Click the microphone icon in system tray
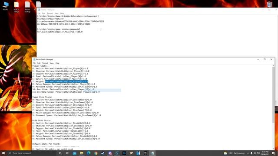278x156 pixels. click(252, 153)
